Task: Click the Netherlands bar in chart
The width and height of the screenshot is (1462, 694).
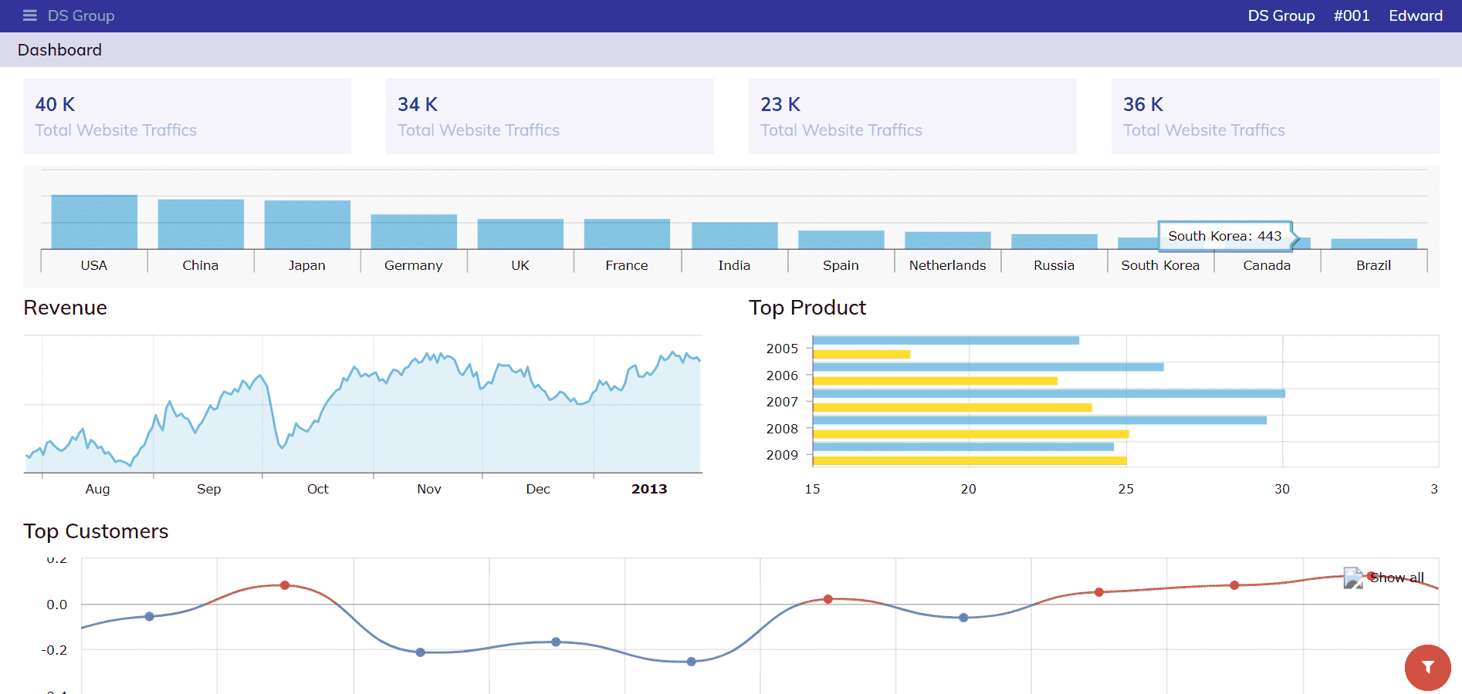Action: pyautogui.click(x=948, y=241)
